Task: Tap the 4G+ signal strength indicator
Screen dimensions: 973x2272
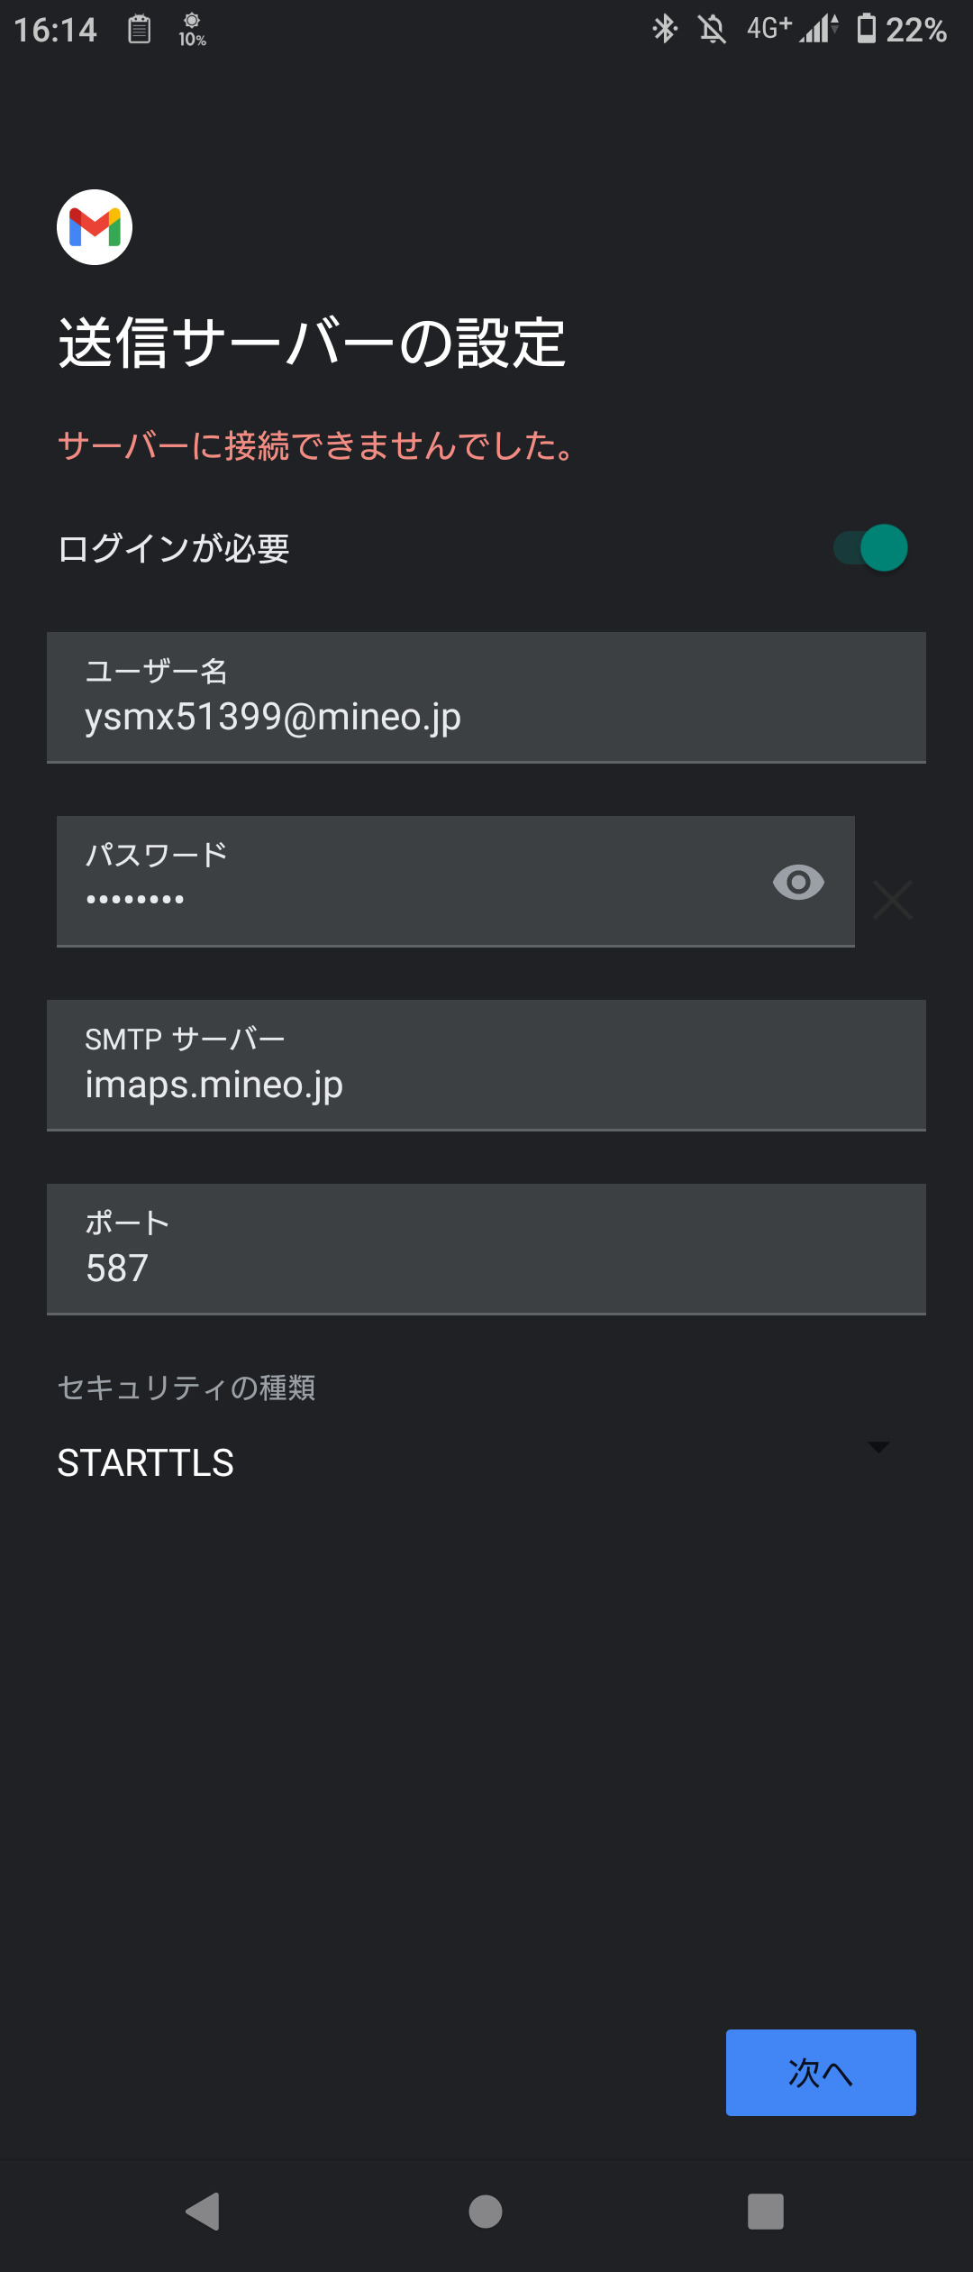Action: pyautogui.click(x=793, y=29)
